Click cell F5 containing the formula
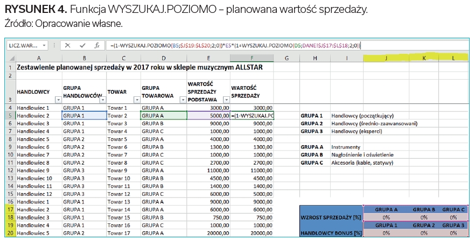474x240 pixels. point(252,116)
